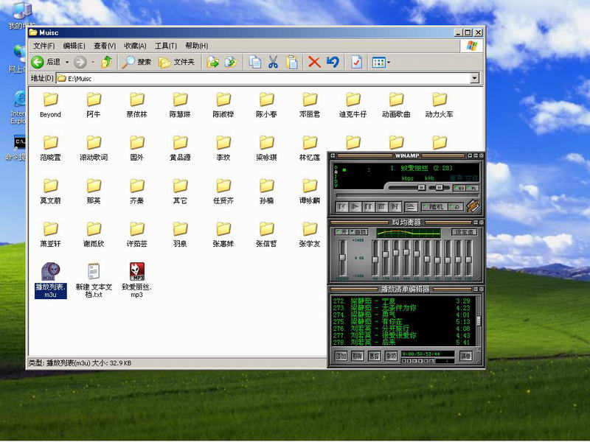Screen dimensions: 590x442
Task: Click the Paste clipboard icon
Action: (291, 62)
